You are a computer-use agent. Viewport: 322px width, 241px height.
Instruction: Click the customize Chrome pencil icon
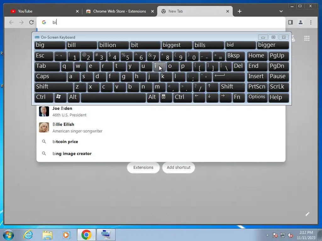tap(308, 214)
